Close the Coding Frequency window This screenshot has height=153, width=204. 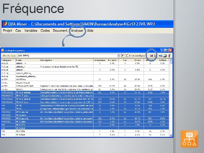coord(170,50)
